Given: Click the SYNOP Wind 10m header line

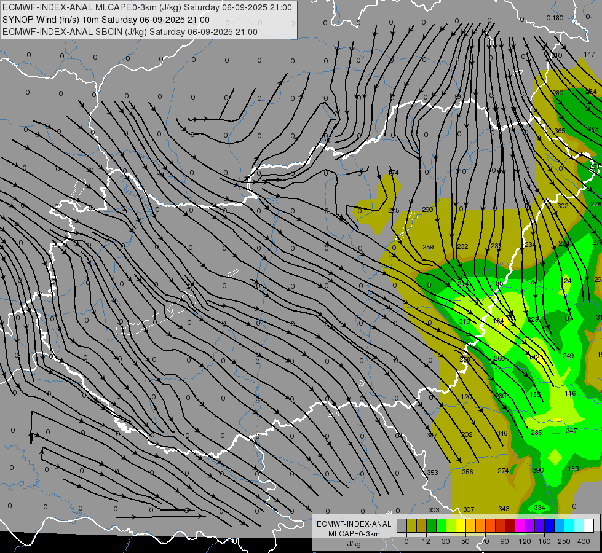Looking at the screenshot, I should 106,20.
